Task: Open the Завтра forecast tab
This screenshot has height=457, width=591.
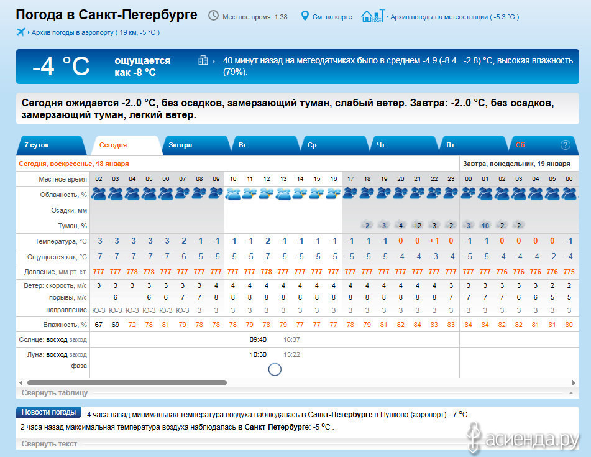Action: pyautogui.click(x=180, y=145)
